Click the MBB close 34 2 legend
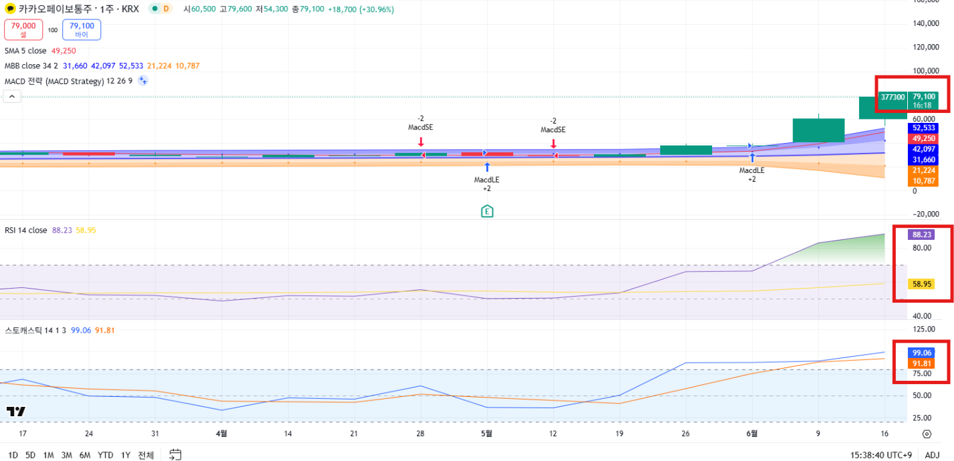954x461 pixels. (x=31, y=65)
